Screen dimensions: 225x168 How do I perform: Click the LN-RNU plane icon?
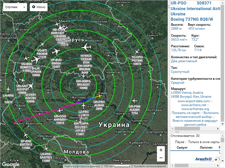point(46,148)
